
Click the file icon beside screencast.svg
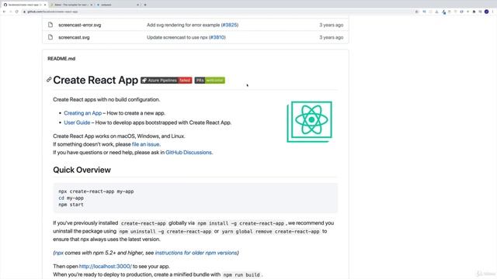[x=50, y=37]
